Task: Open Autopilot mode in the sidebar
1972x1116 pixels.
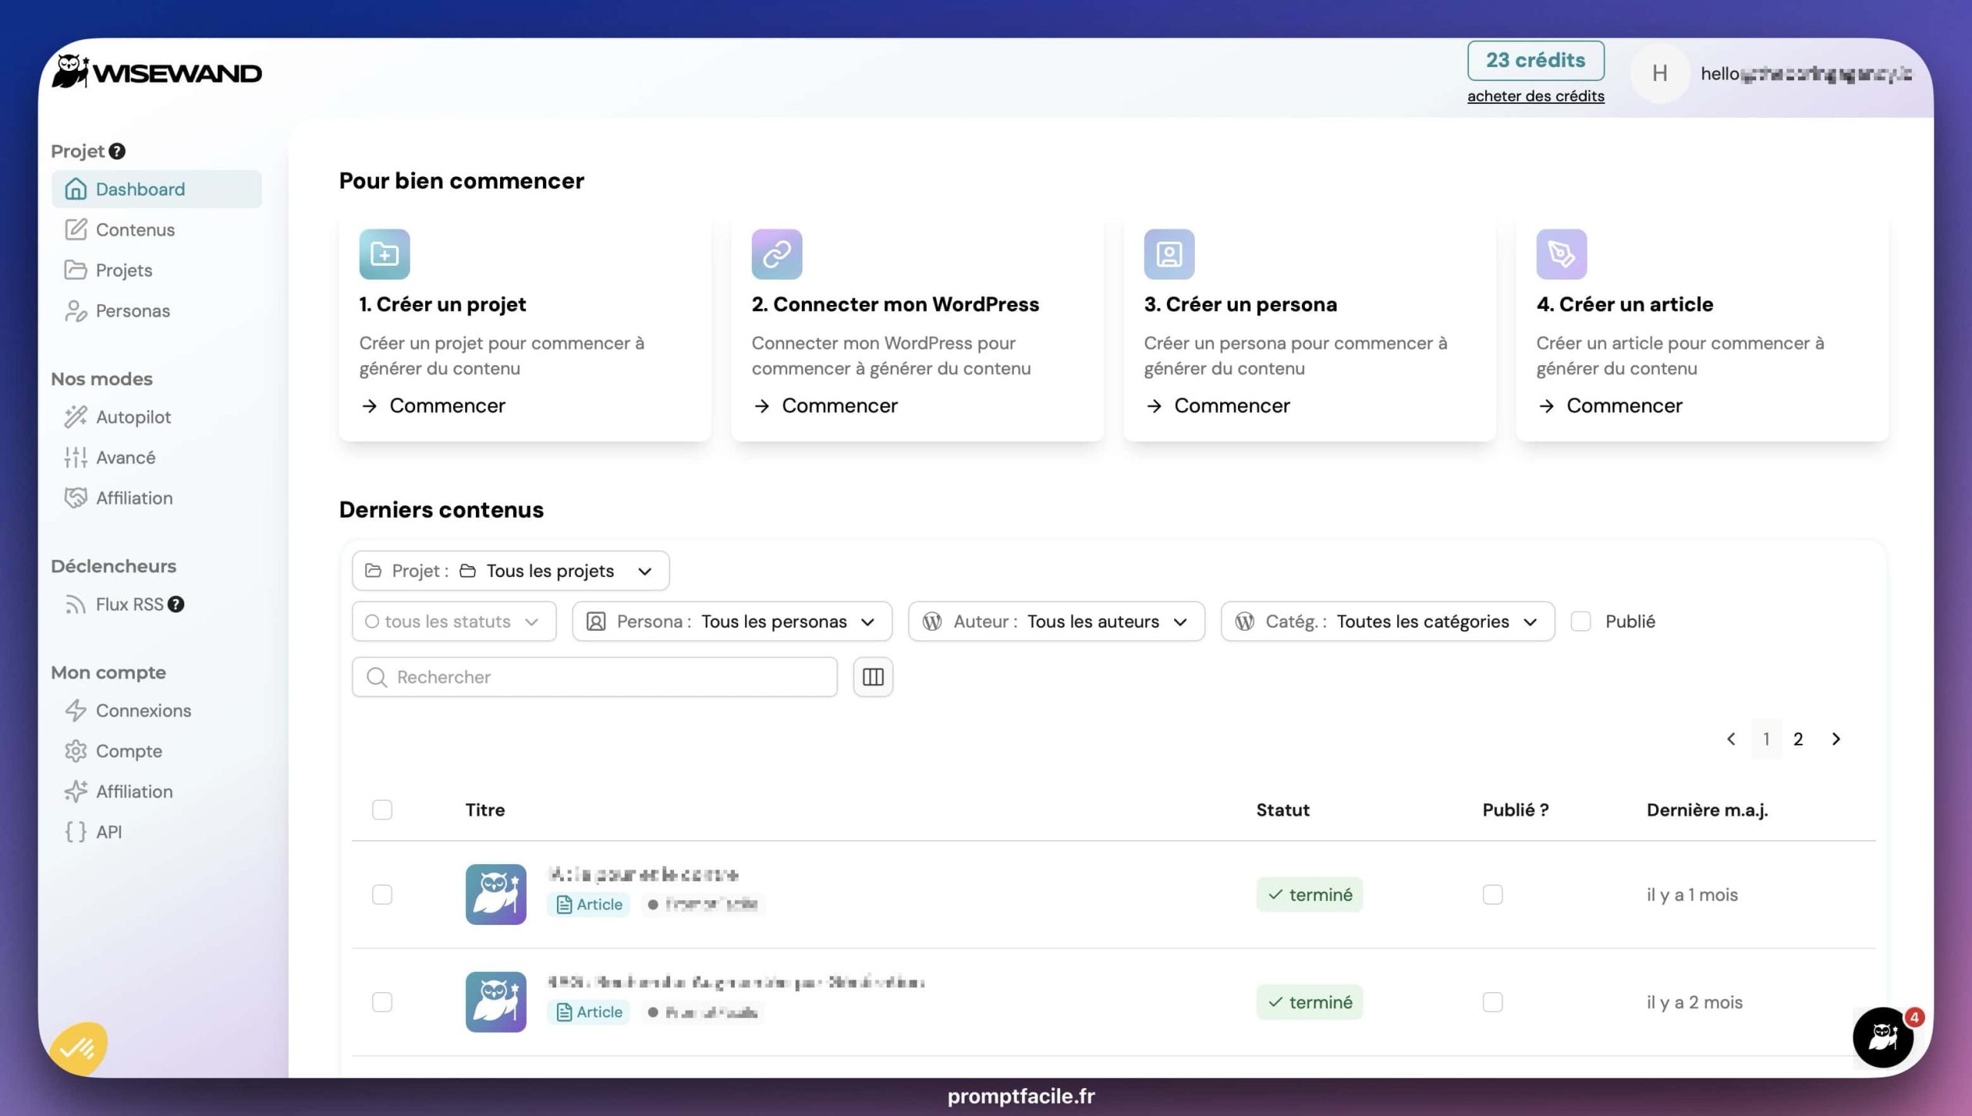Action: (133, 417)
